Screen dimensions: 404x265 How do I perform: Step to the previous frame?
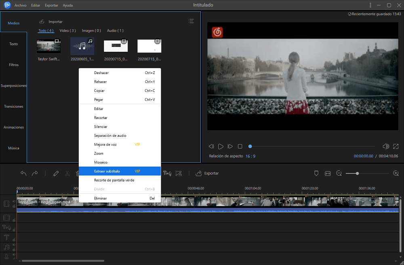coord(211,146)
